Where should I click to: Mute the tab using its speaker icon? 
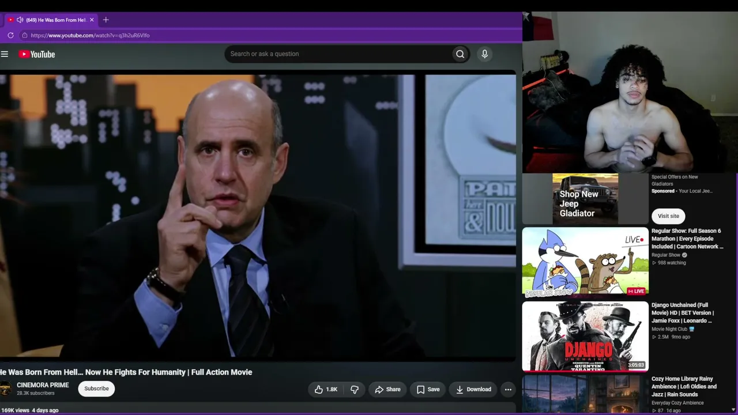click(x=20, y=20)
